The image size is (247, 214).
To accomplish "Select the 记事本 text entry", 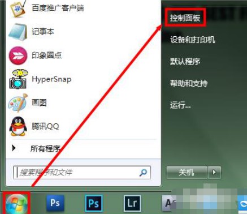I will click(x=43, y=32).
